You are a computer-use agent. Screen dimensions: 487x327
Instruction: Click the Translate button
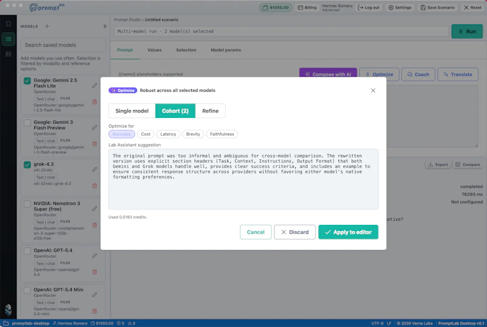[458, 75]
